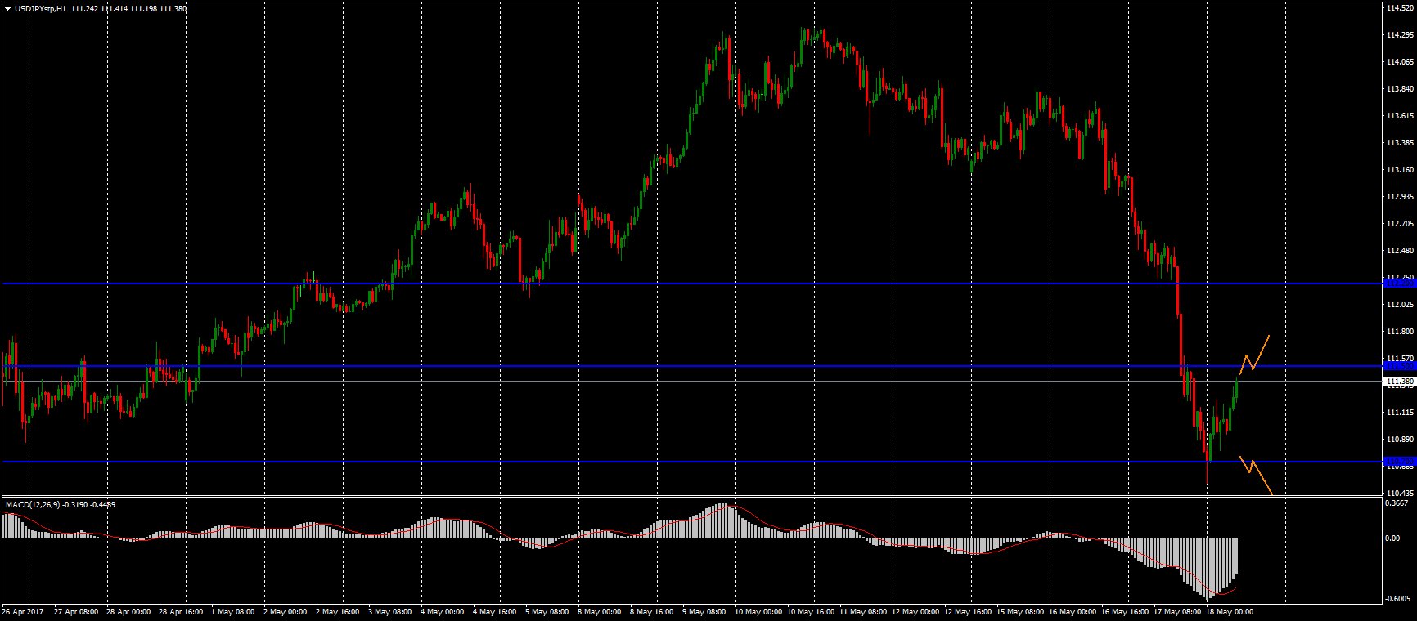The height and width of the screenshot is (621, 1417).
Task: Click the 10 May 00:00 time label
Action: pyautogui.click(x=757, y=611)
